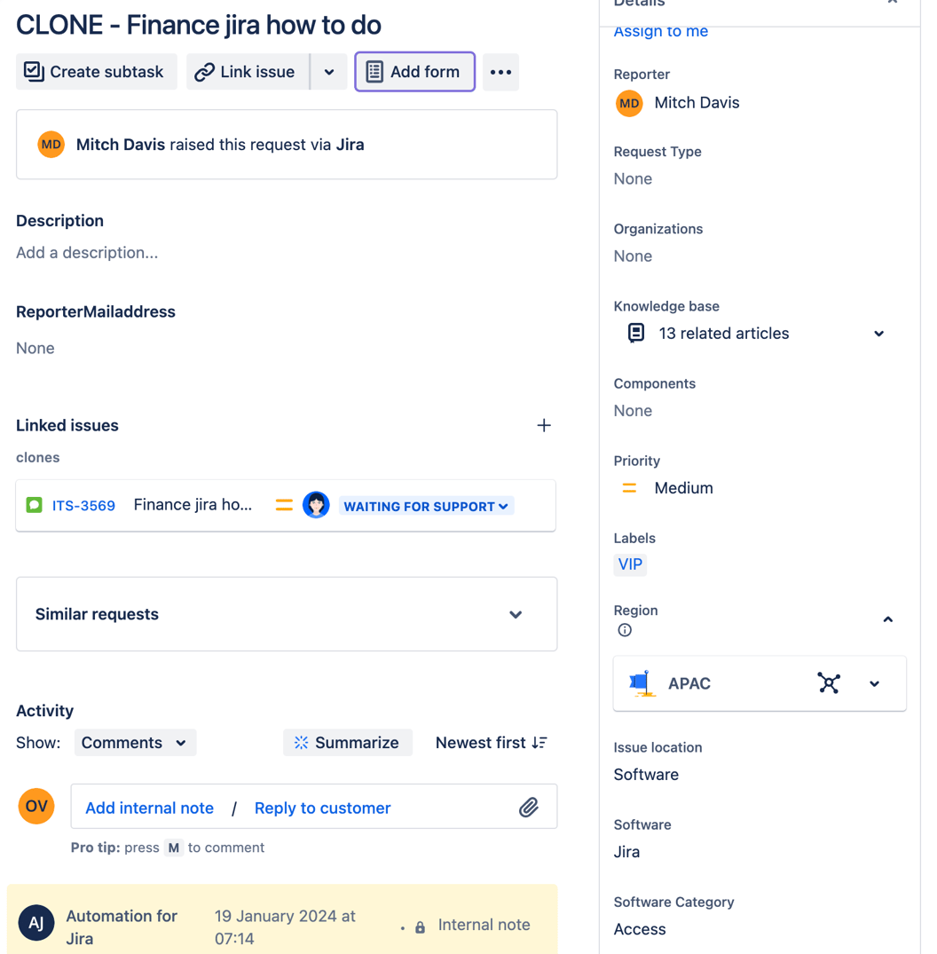Click Reply to customer
Viewport: 937px width, 954px height.
coord(322,808)
